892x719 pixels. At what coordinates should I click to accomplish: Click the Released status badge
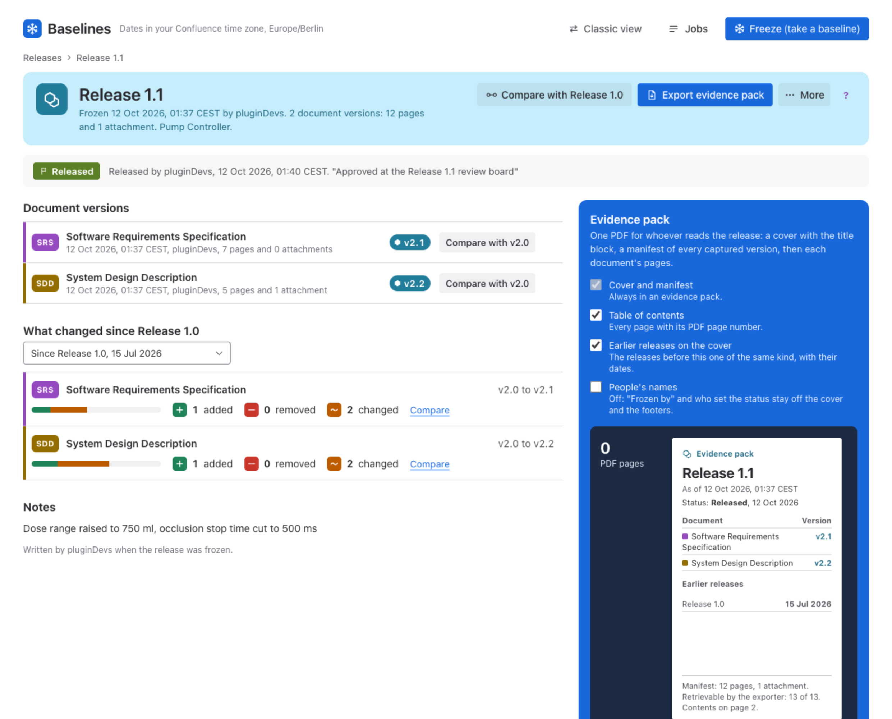[67, 171]
